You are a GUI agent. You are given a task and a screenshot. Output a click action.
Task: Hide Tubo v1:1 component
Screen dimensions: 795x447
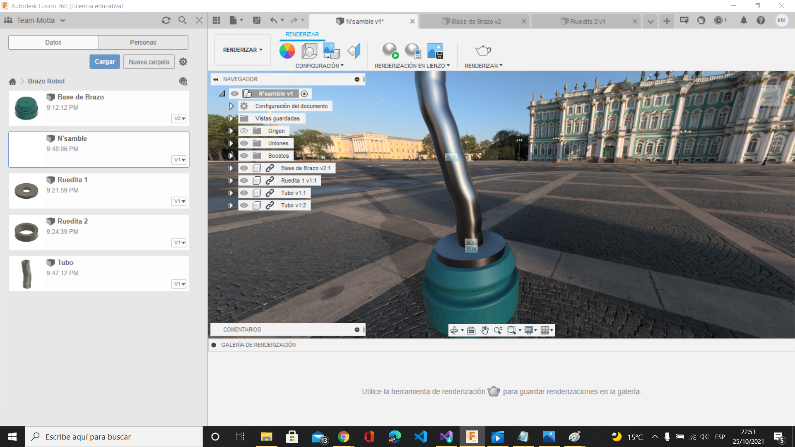point(244,193)
